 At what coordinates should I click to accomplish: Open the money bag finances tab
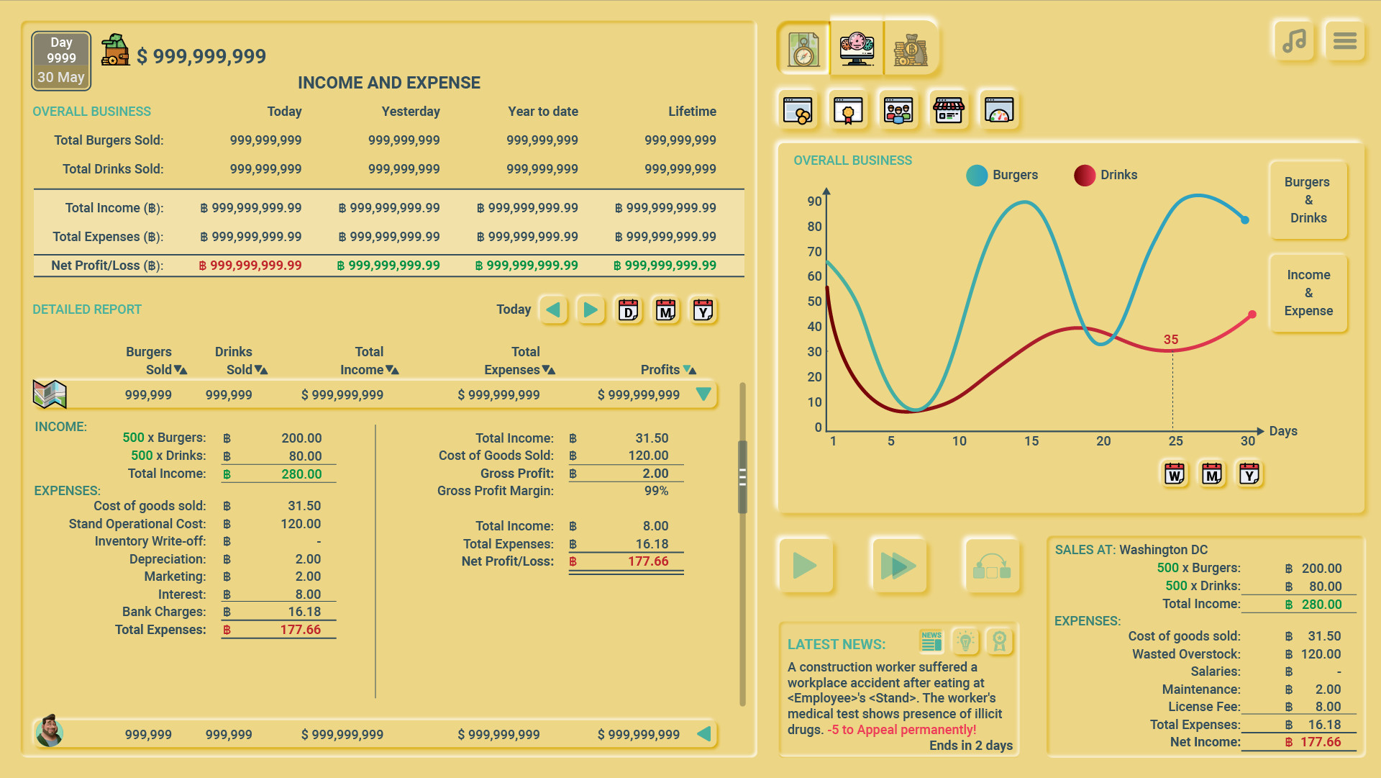(x=911, y=49)
